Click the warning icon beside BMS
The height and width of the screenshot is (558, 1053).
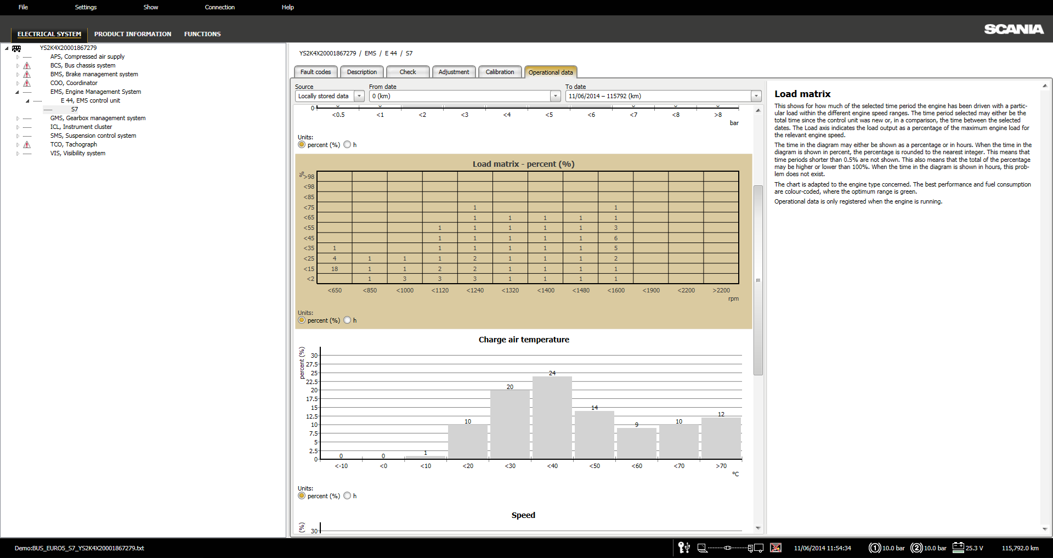[x=27, y=75]
